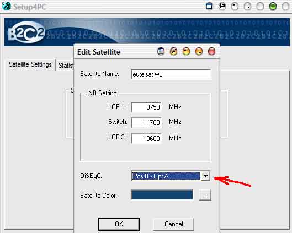Click the Setup4PC round button with a bottom dot
The height and width of the screenshot is (233, 292).
(x=247, y=7)
